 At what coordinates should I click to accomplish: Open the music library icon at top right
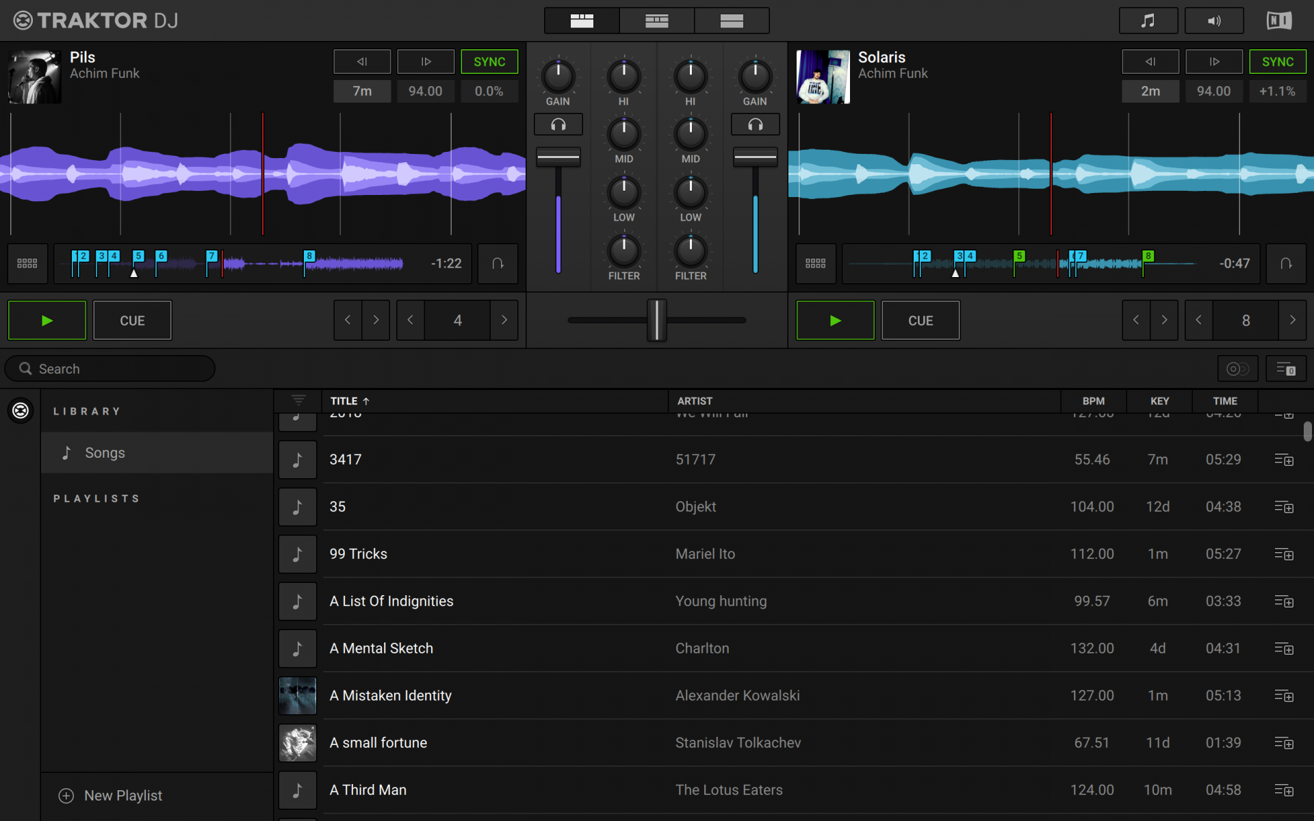[1148, 21]
